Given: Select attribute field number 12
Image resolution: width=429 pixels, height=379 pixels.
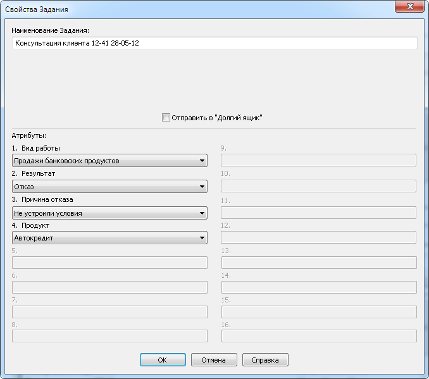Looking at the screenshot, I should [x=318, y=237].
